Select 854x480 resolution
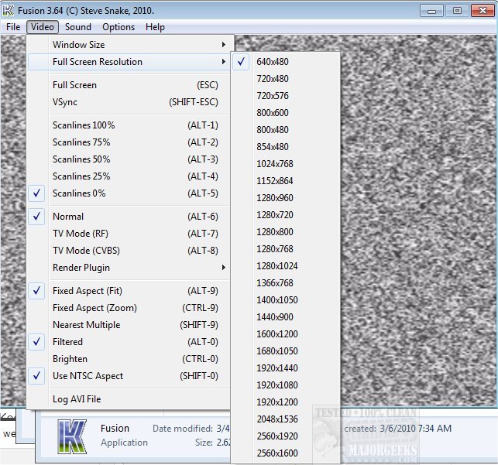498x465 pixels. pos(286,147)
